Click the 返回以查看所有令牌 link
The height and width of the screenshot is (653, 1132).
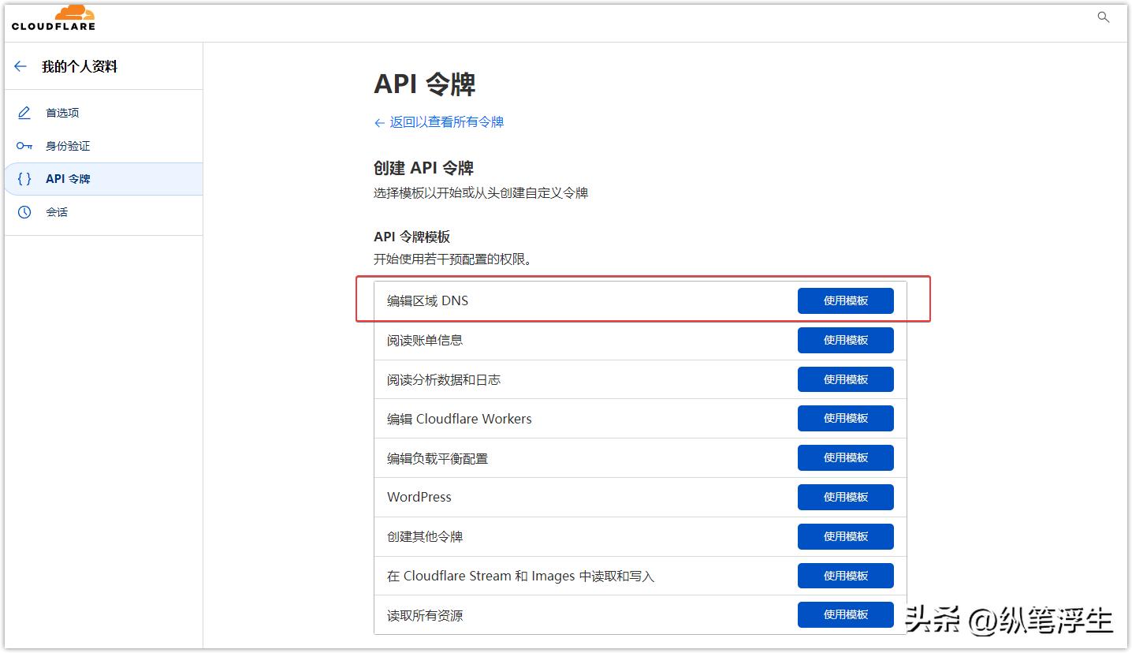438,121
